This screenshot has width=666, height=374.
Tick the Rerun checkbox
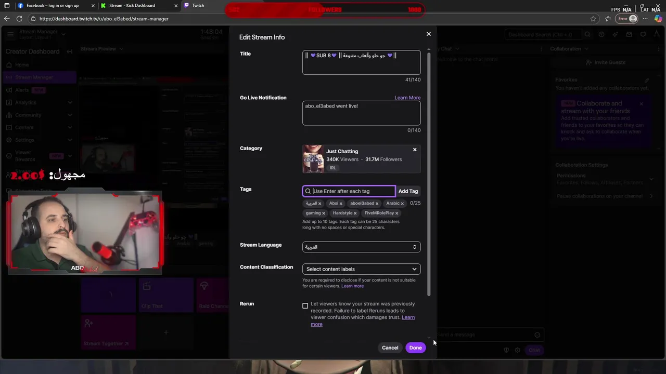[x=305, y=306]
